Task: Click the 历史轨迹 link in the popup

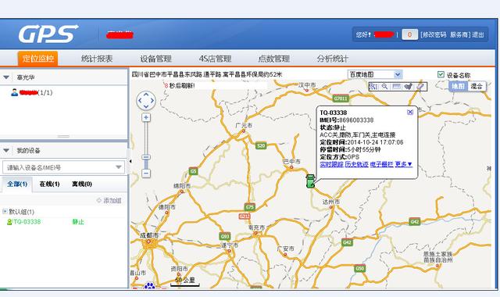Action: 357,164
